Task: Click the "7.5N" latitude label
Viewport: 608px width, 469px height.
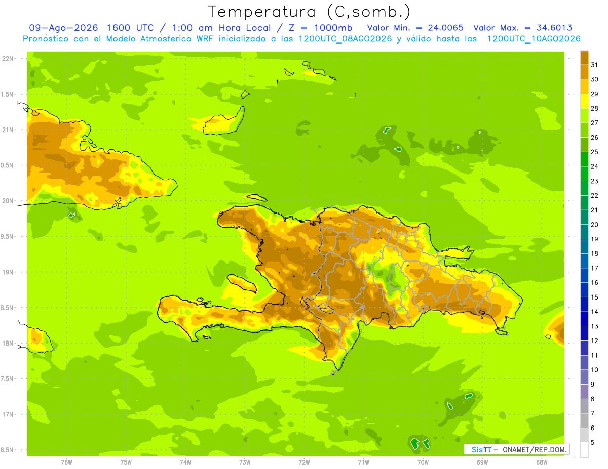Action: click(8, 379)
